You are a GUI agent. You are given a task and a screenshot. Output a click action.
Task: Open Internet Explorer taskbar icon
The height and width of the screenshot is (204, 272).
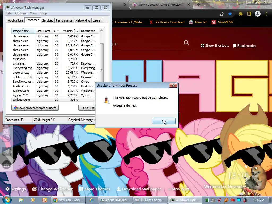coord(91,200)
